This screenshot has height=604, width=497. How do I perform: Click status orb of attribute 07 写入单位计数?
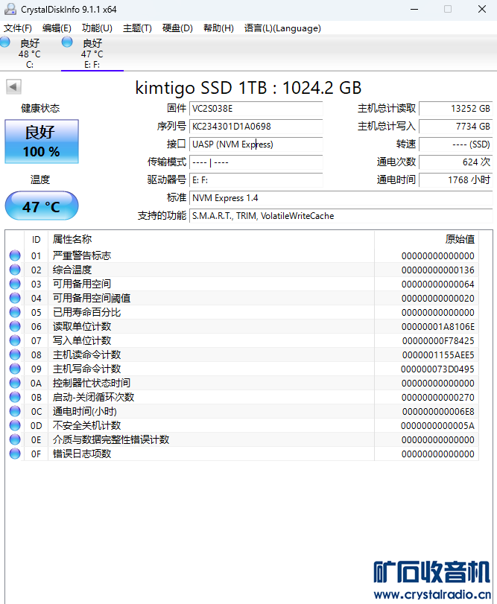(x=15, y=340)
